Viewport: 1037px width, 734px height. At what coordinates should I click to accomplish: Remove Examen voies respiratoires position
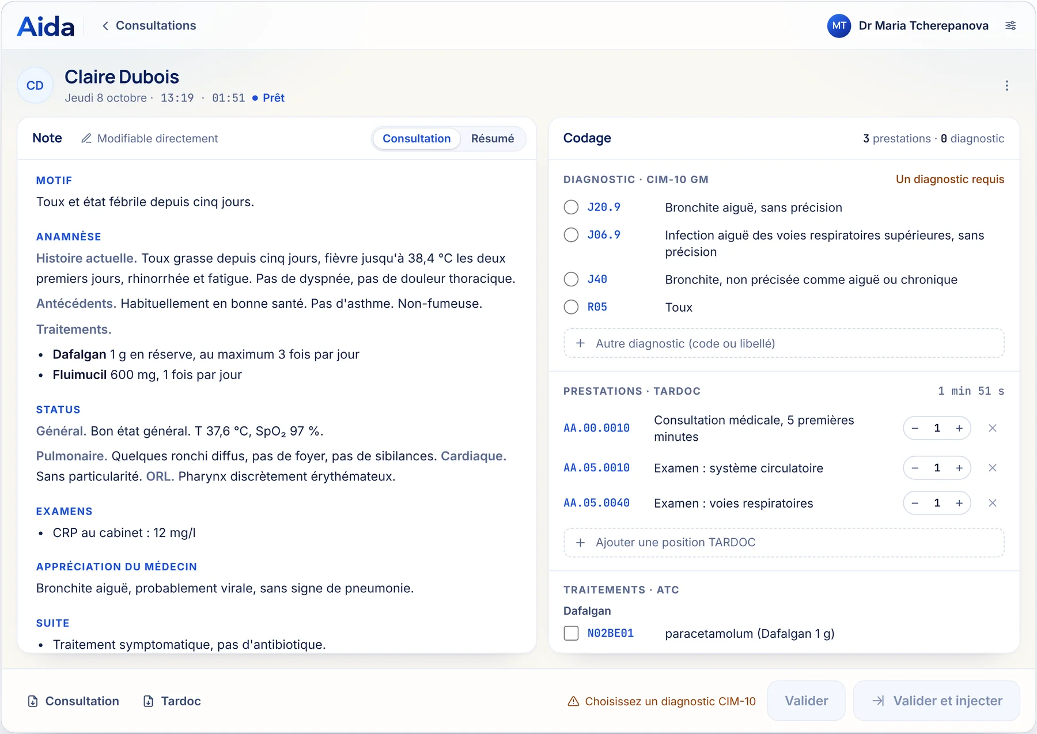click(x=993, y=503)
